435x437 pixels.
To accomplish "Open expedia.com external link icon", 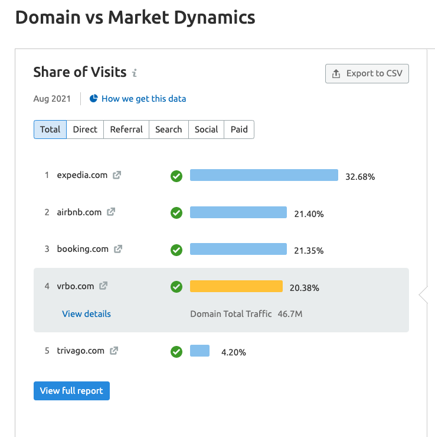I will point(117,175).
